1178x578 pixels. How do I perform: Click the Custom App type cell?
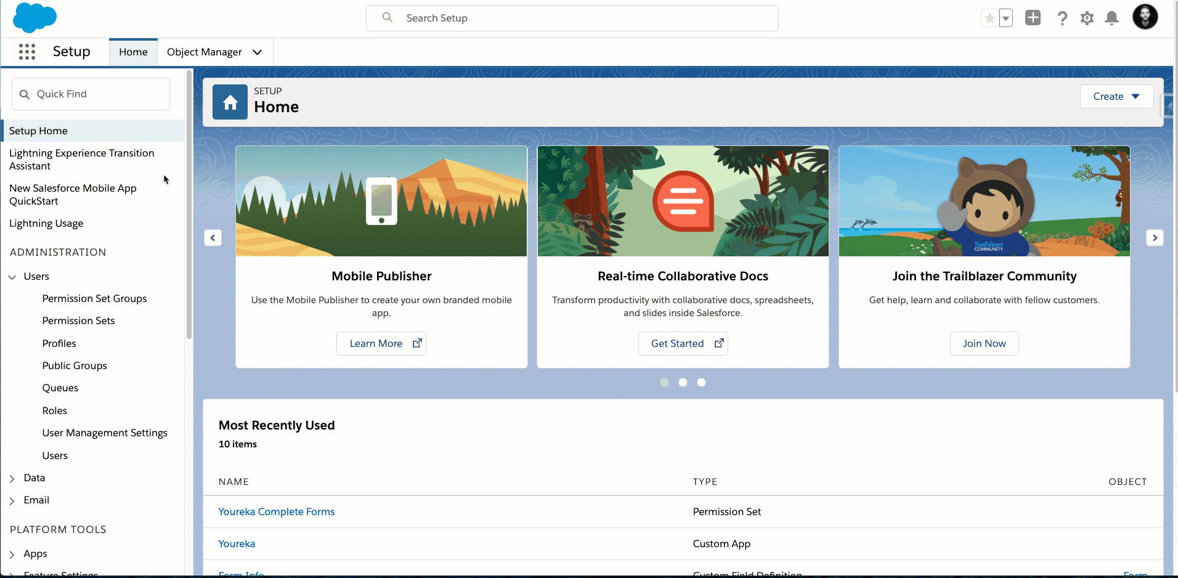coord(721,543)
